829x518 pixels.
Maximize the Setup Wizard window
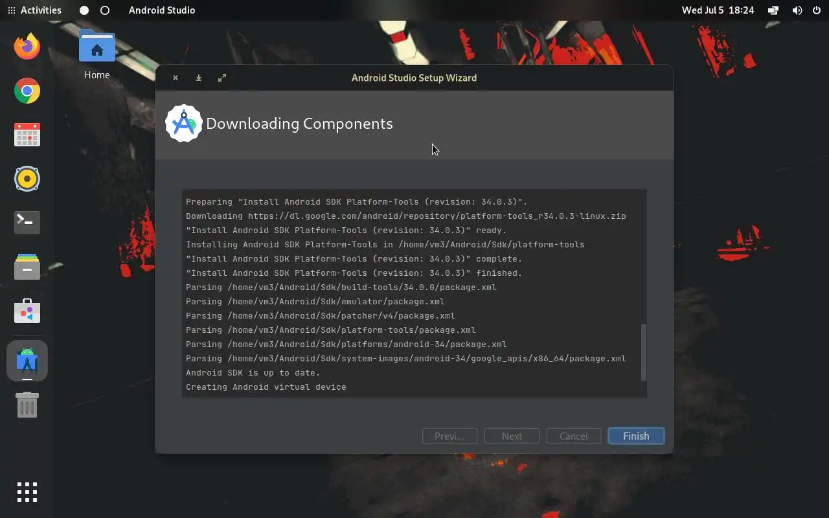pos(222,78)
